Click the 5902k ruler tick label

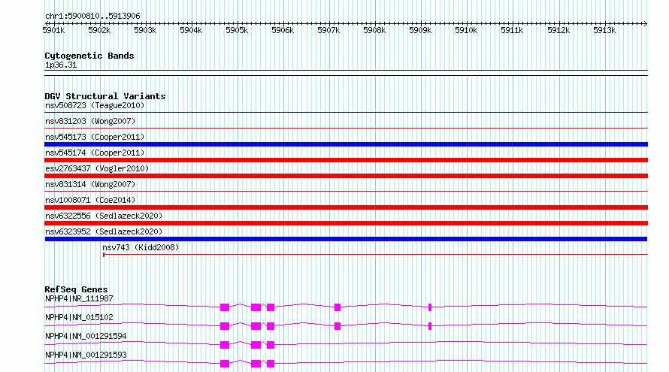[99, 30]
